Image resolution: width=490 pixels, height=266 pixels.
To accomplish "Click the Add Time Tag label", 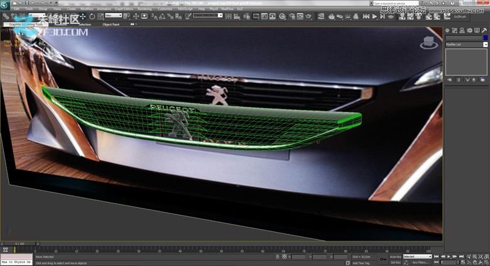I will click(x=361, y=263).
